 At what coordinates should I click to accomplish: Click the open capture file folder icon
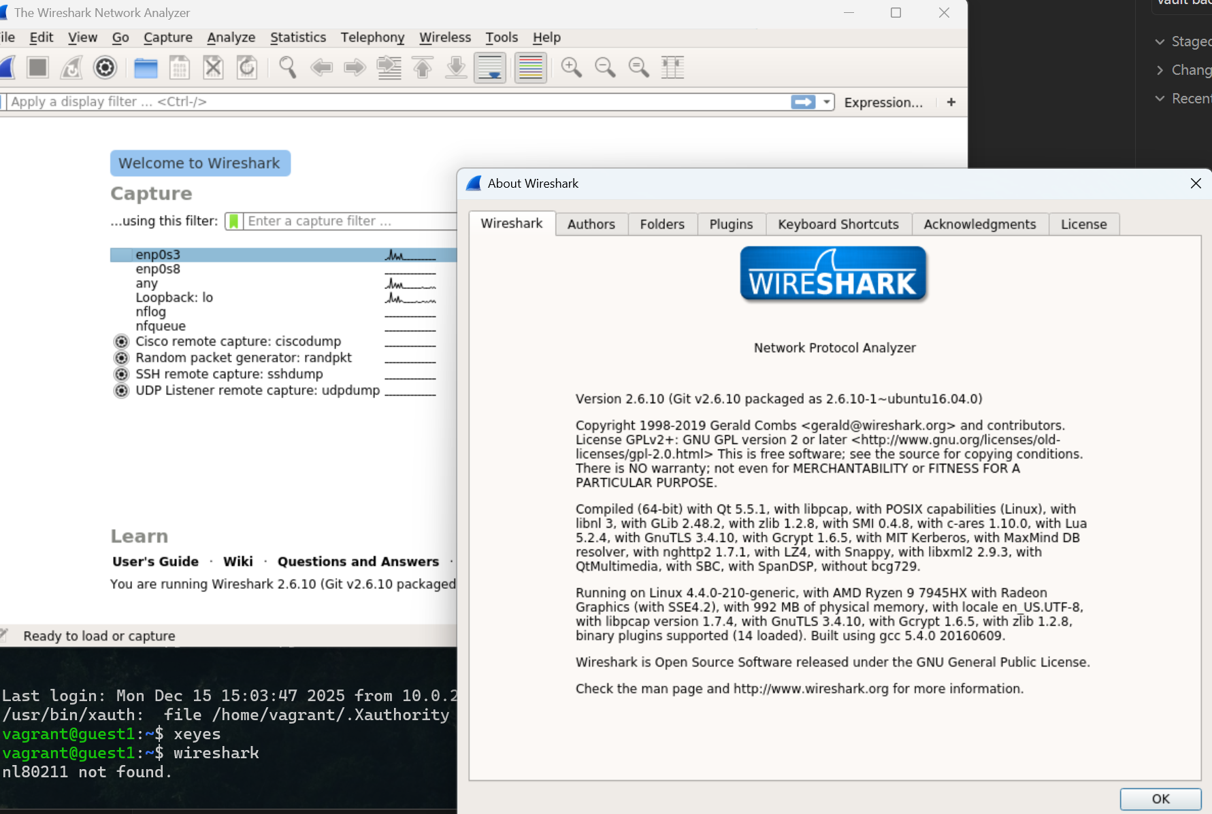[146, 67]
